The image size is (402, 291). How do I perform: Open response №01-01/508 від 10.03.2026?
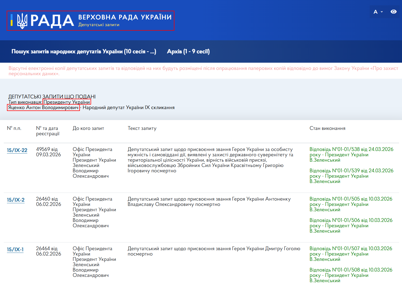pos(351,275)
